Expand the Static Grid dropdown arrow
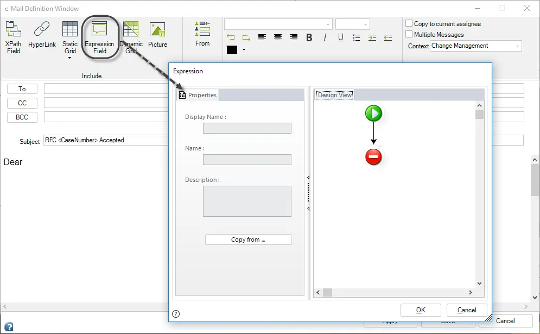The height and width of the screenshot is (334, 540). 69,58
